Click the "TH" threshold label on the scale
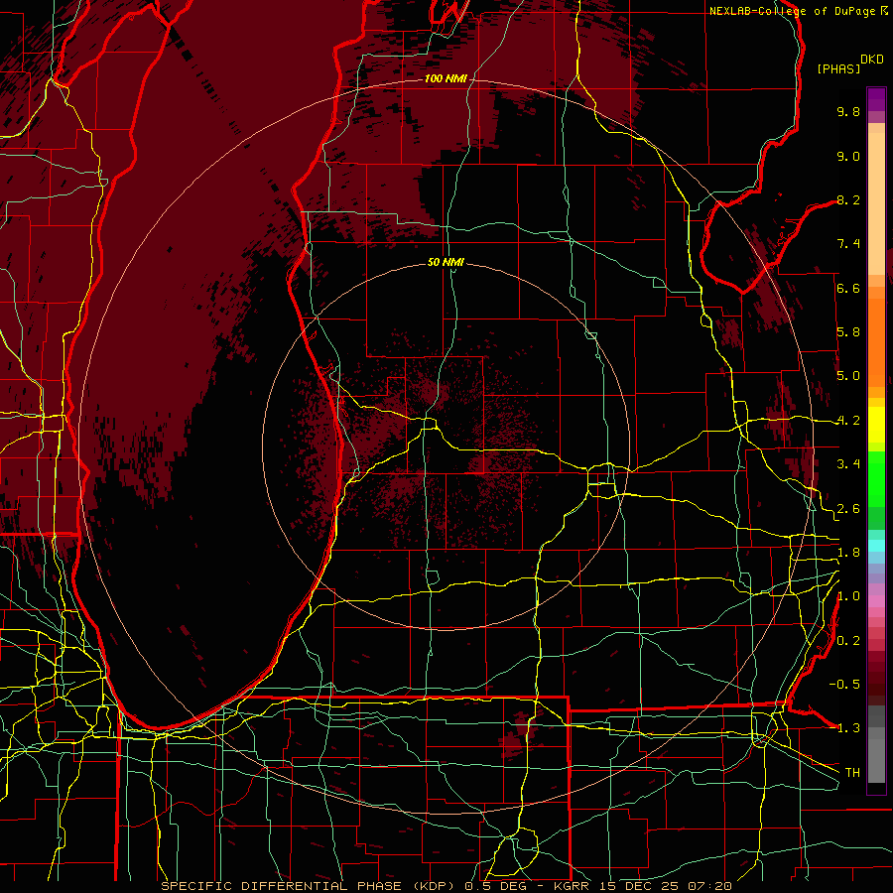This screenshot has height=893, width=893. [852, 772]
